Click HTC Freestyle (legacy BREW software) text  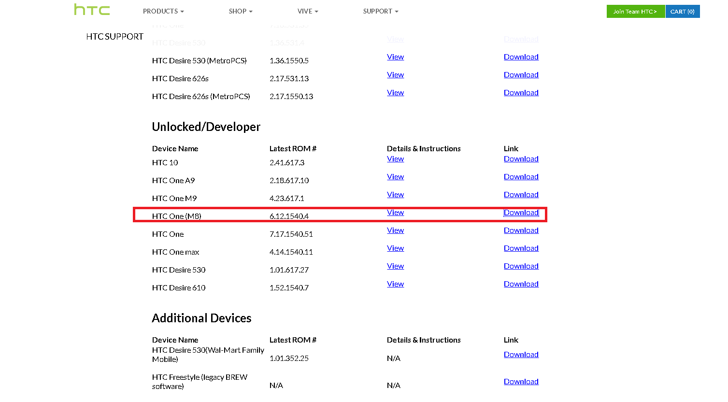pyautogui.click(x=200, y=382)
